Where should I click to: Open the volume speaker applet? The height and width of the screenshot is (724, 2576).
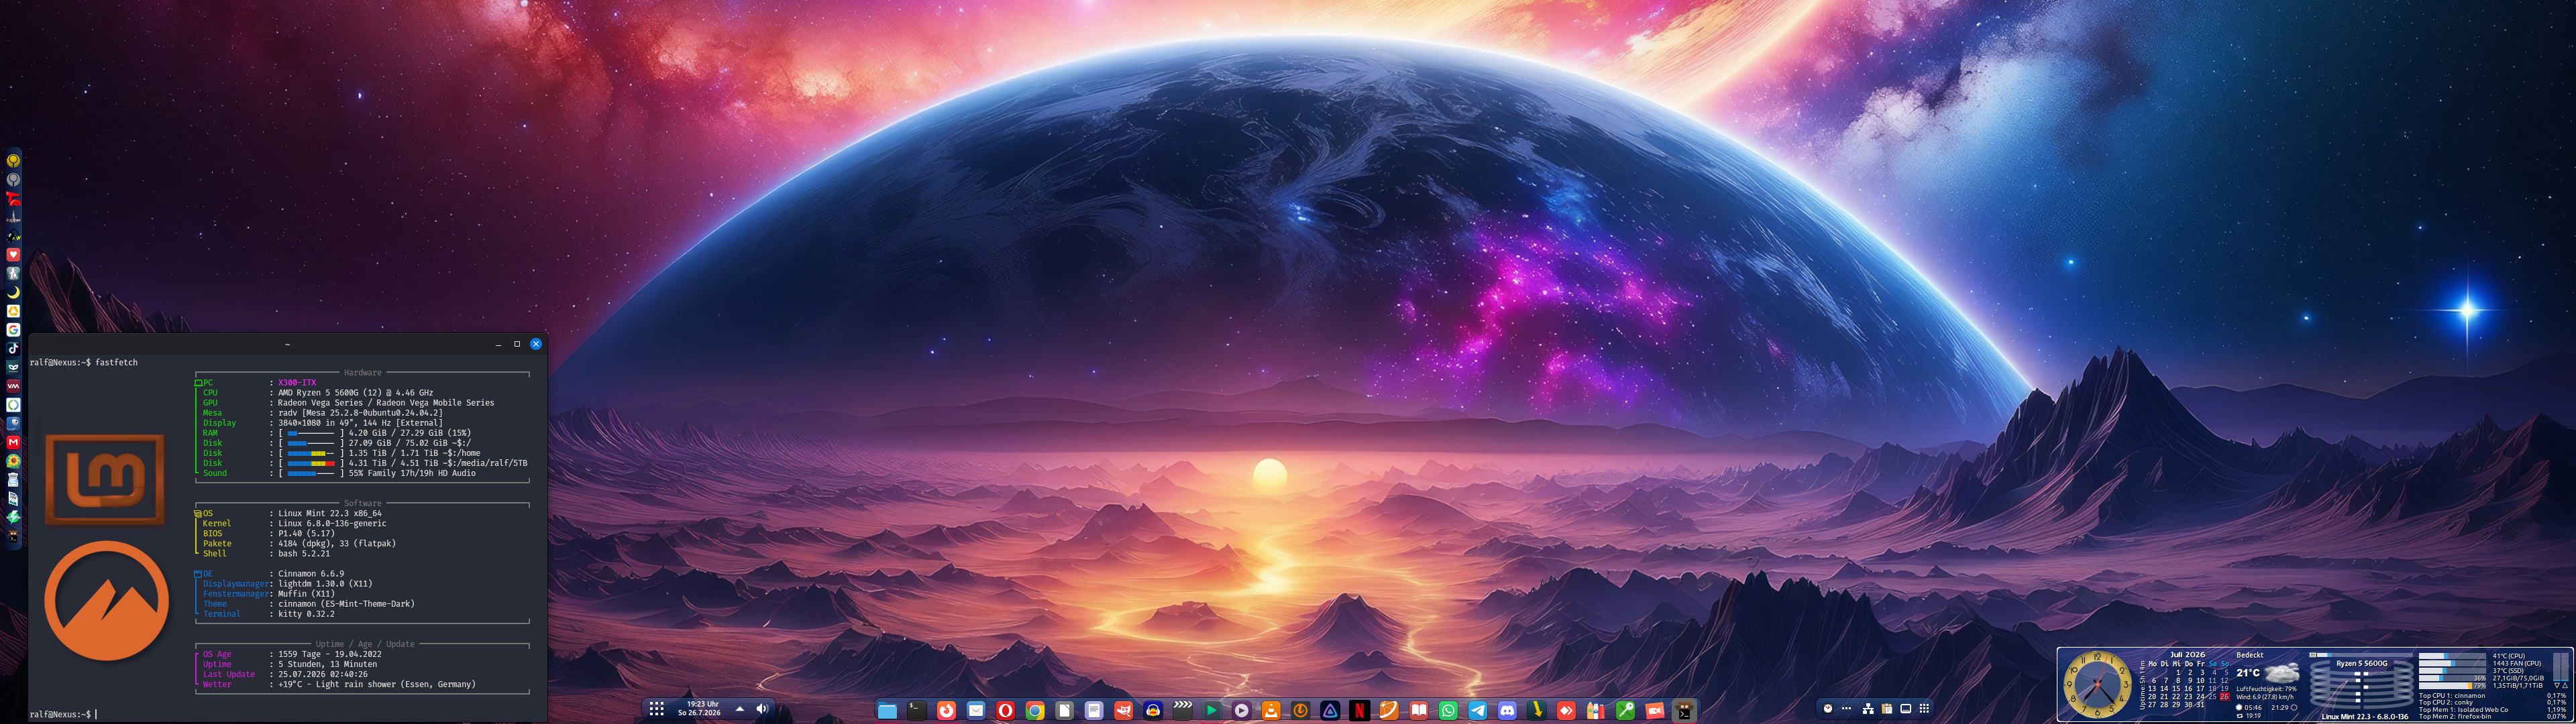[x=762, y=709]
